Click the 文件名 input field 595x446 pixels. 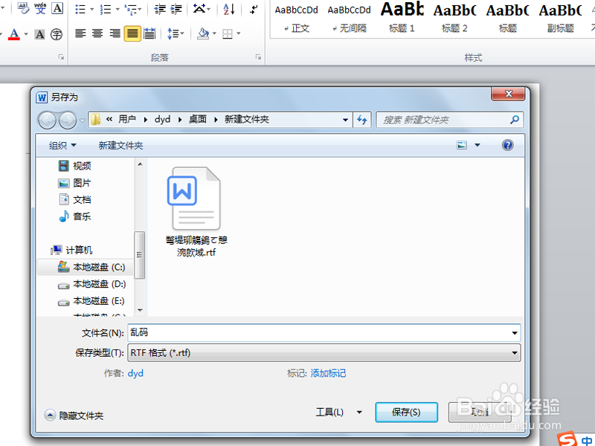324,333
